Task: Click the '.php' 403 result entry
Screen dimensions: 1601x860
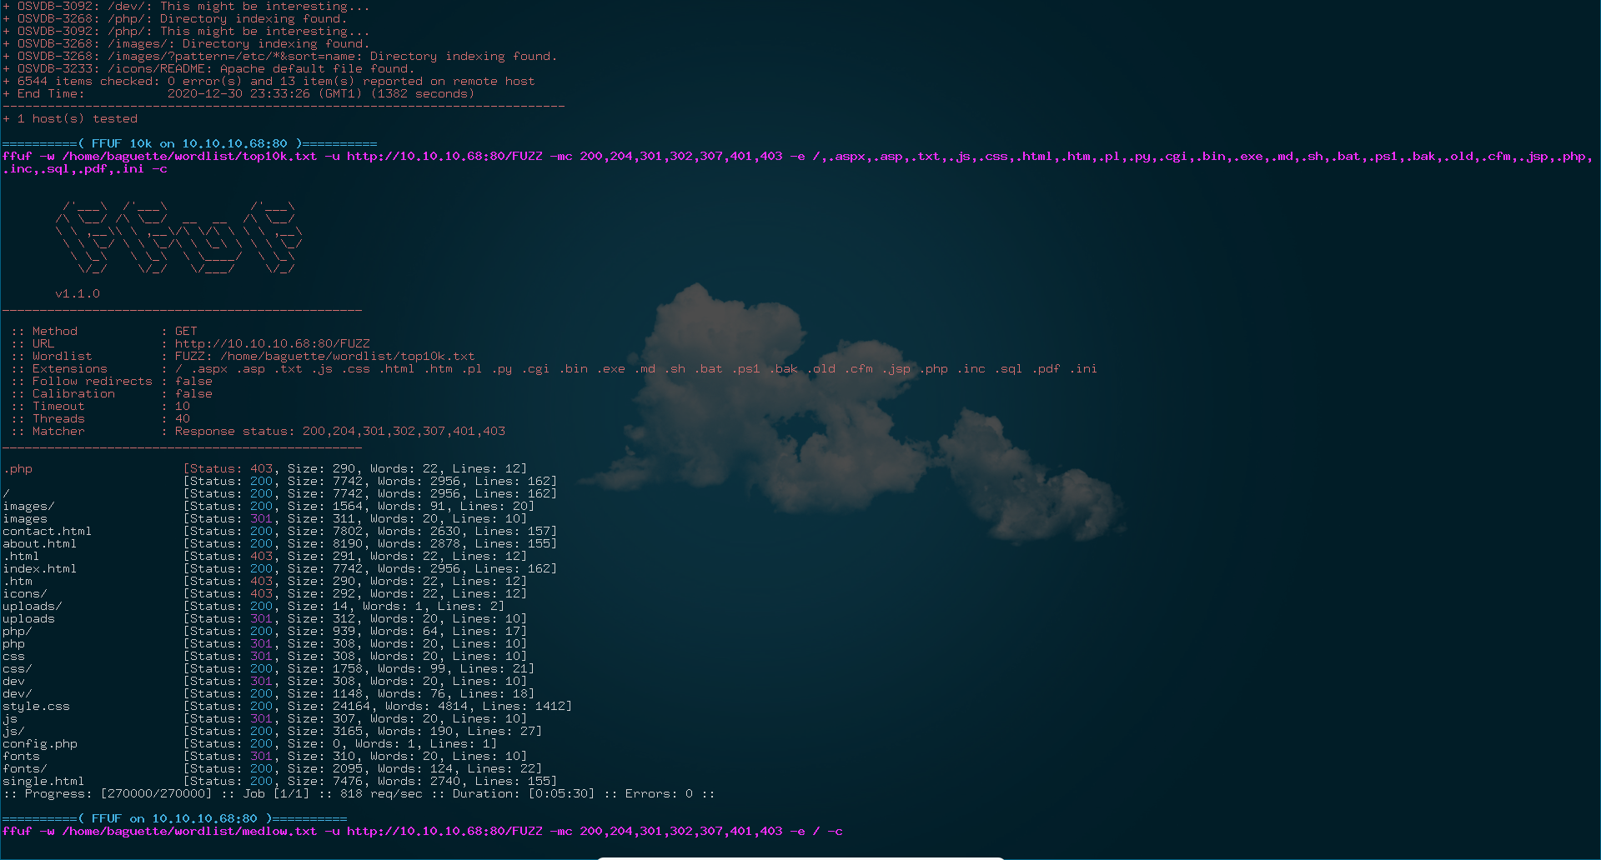Action: point(264,469)
